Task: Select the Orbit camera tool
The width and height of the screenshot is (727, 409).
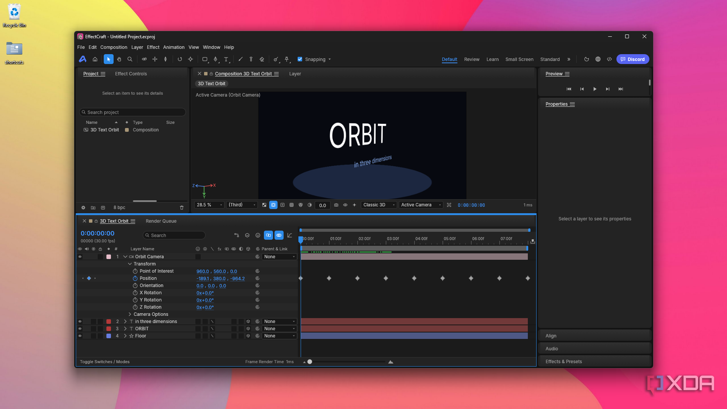Action: [144, 59]
